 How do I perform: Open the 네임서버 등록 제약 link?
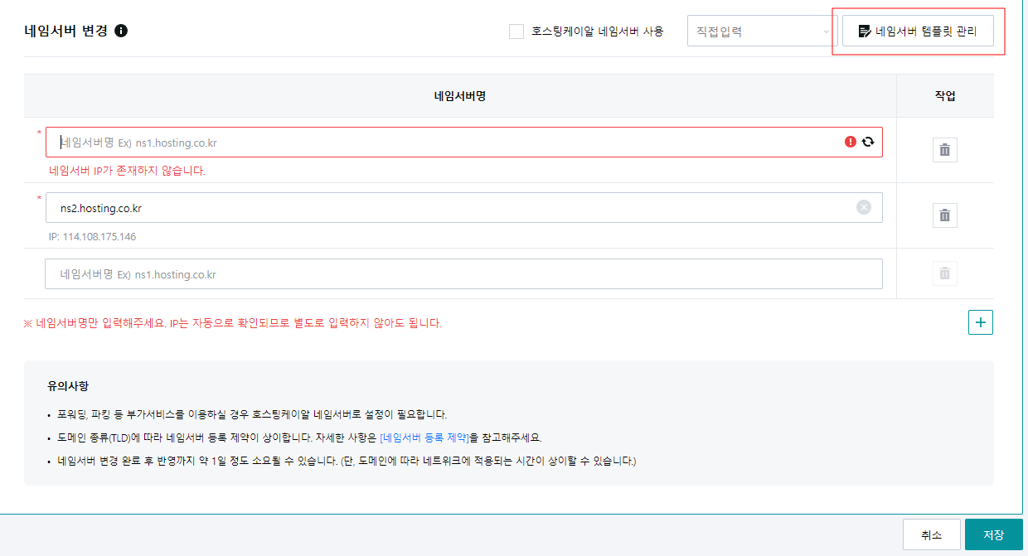[x=424, y=438]
